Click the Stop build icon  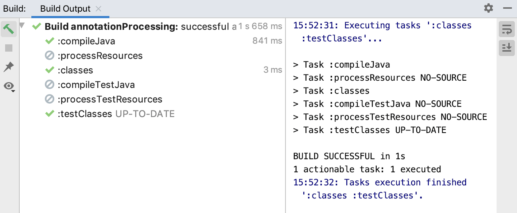tap(8, 48)
